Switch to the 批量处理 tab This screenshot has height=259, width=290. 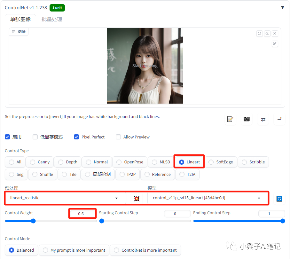point(51,19)
